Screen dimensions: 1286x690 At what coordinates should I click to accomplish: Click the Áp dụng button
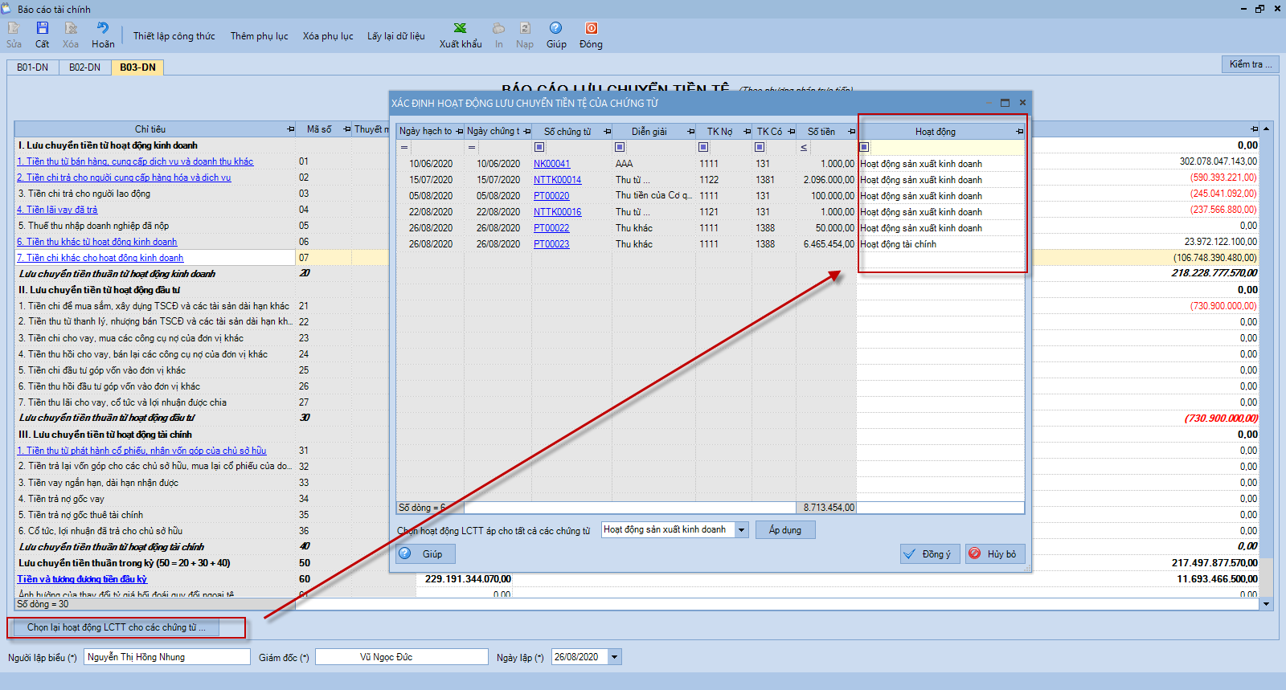pos(785,530)
